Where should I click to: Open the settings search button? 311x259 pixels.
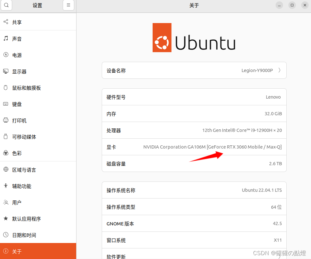(6, 5)
